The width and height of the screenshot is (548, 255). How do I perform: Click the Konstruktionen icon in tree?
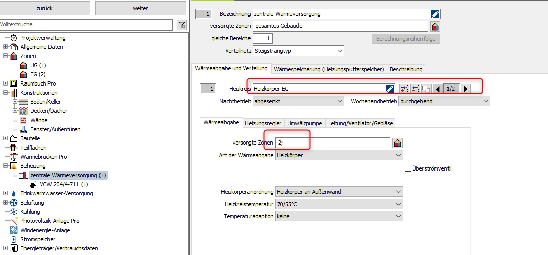pyautogui.click(x=14, y=93)
